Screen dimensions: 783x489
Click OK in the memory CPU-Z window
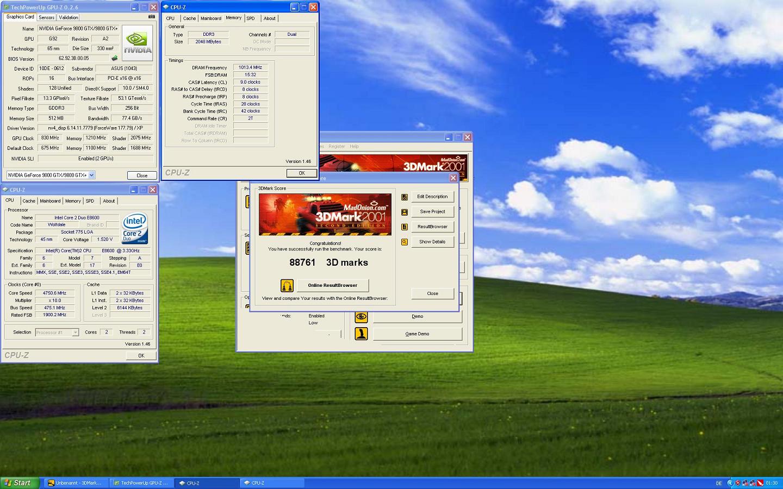pyautogui.click(x=302, y=173)
